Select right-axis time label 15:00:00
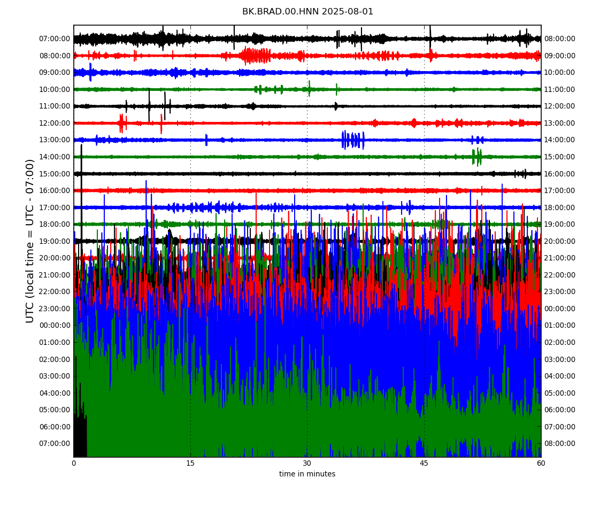 (560, 157)
